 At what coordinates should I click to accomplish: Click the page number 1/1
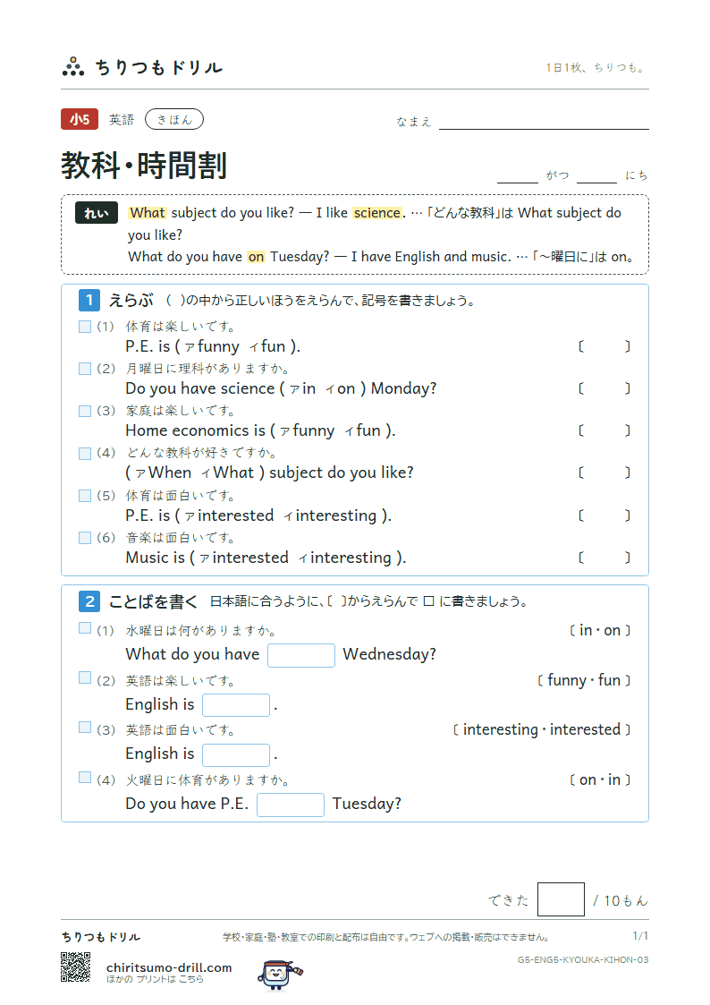[x=640, y=936]
